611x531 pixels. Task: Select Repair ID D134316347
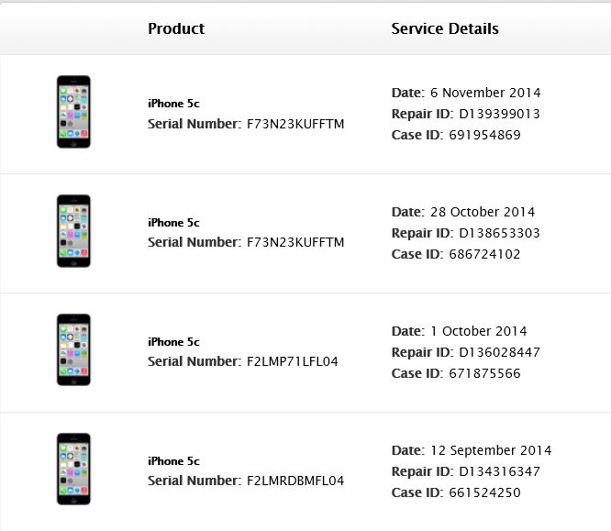click(500, 471)
